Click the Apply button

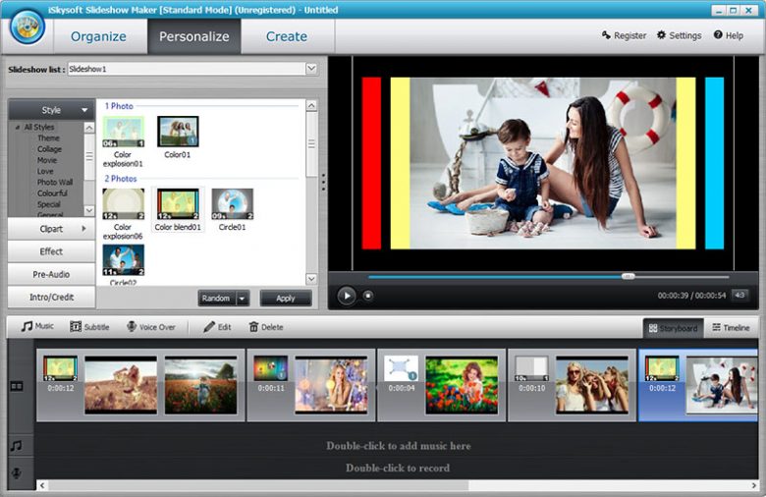[x=285, y=299]
